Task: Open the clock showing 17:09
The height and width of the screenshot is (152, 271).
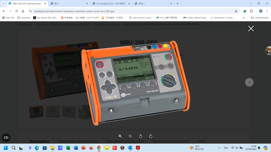Action: point(251,148)
